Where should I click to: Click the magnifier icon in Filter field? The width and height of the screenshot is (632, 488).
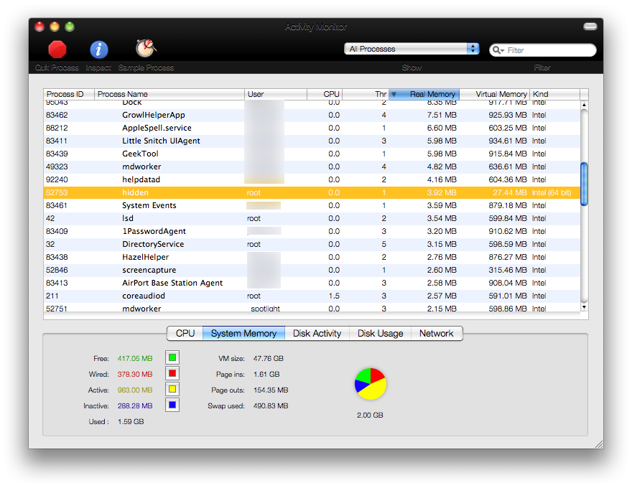tap(498, 50)
